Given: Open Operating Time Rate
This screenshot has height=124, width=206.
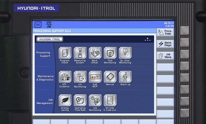Looking at the screenshot, I should 80,100.
